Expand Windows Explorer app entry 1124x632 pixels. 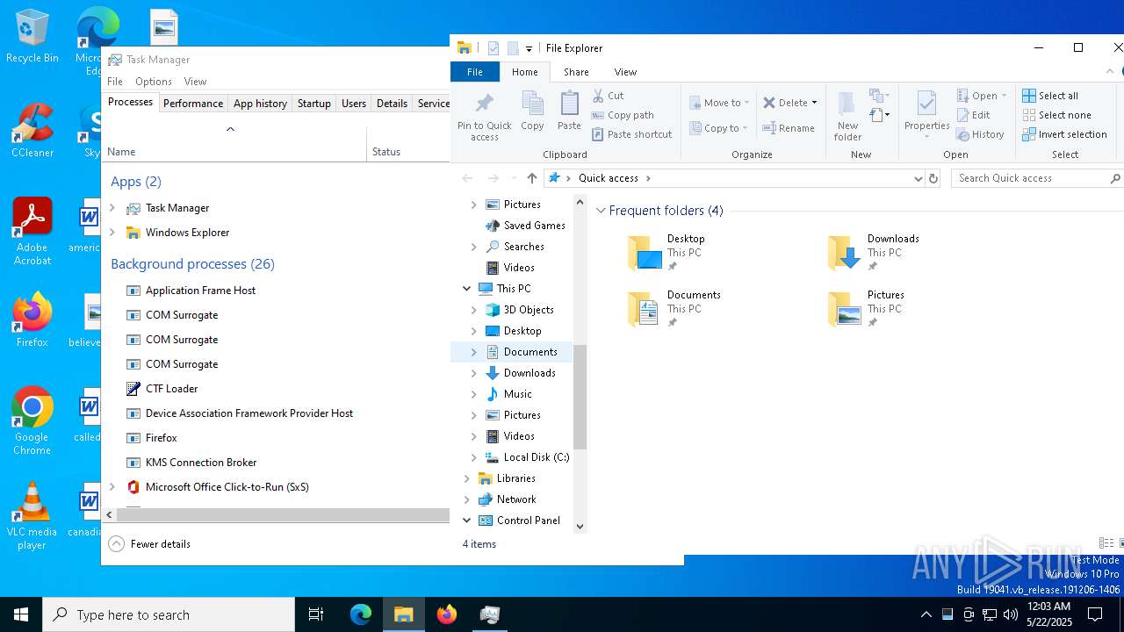pos(112,233)
